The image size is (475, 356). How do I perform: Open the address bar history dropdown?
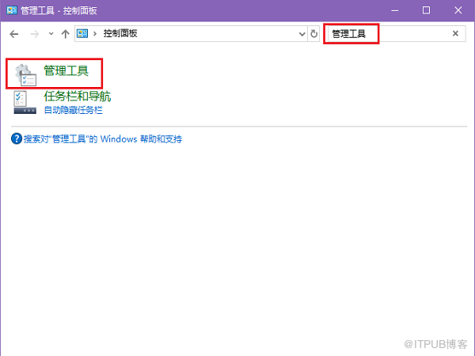302,34
